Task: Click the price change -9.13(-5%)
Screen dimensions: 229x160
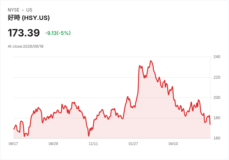Action: point(58,33)
